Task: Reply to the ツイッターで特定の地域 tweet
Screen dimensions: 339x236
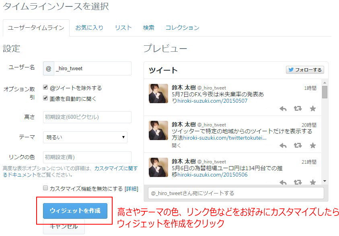Action: pyautogui.click(x=283, y=146)
